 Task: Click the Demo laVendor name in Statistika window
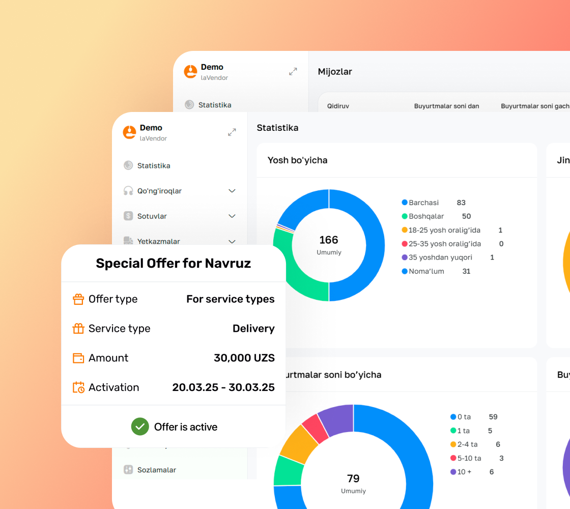153,133
